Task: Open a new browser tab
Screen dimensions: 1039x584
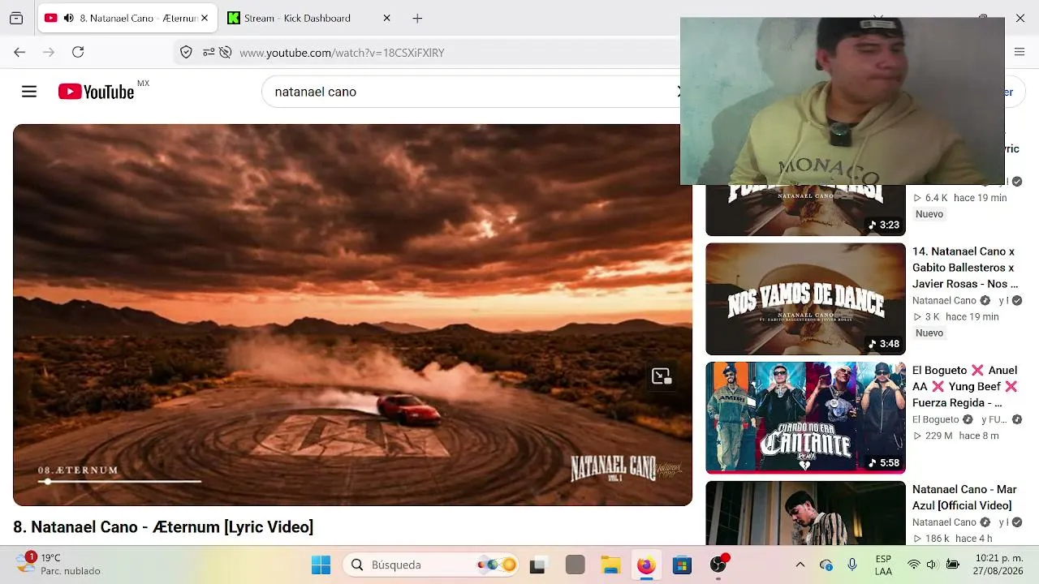Action: coord(417,18)
